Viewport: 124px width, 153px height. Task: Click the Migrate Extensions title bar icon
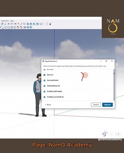[x=43, y=61]
